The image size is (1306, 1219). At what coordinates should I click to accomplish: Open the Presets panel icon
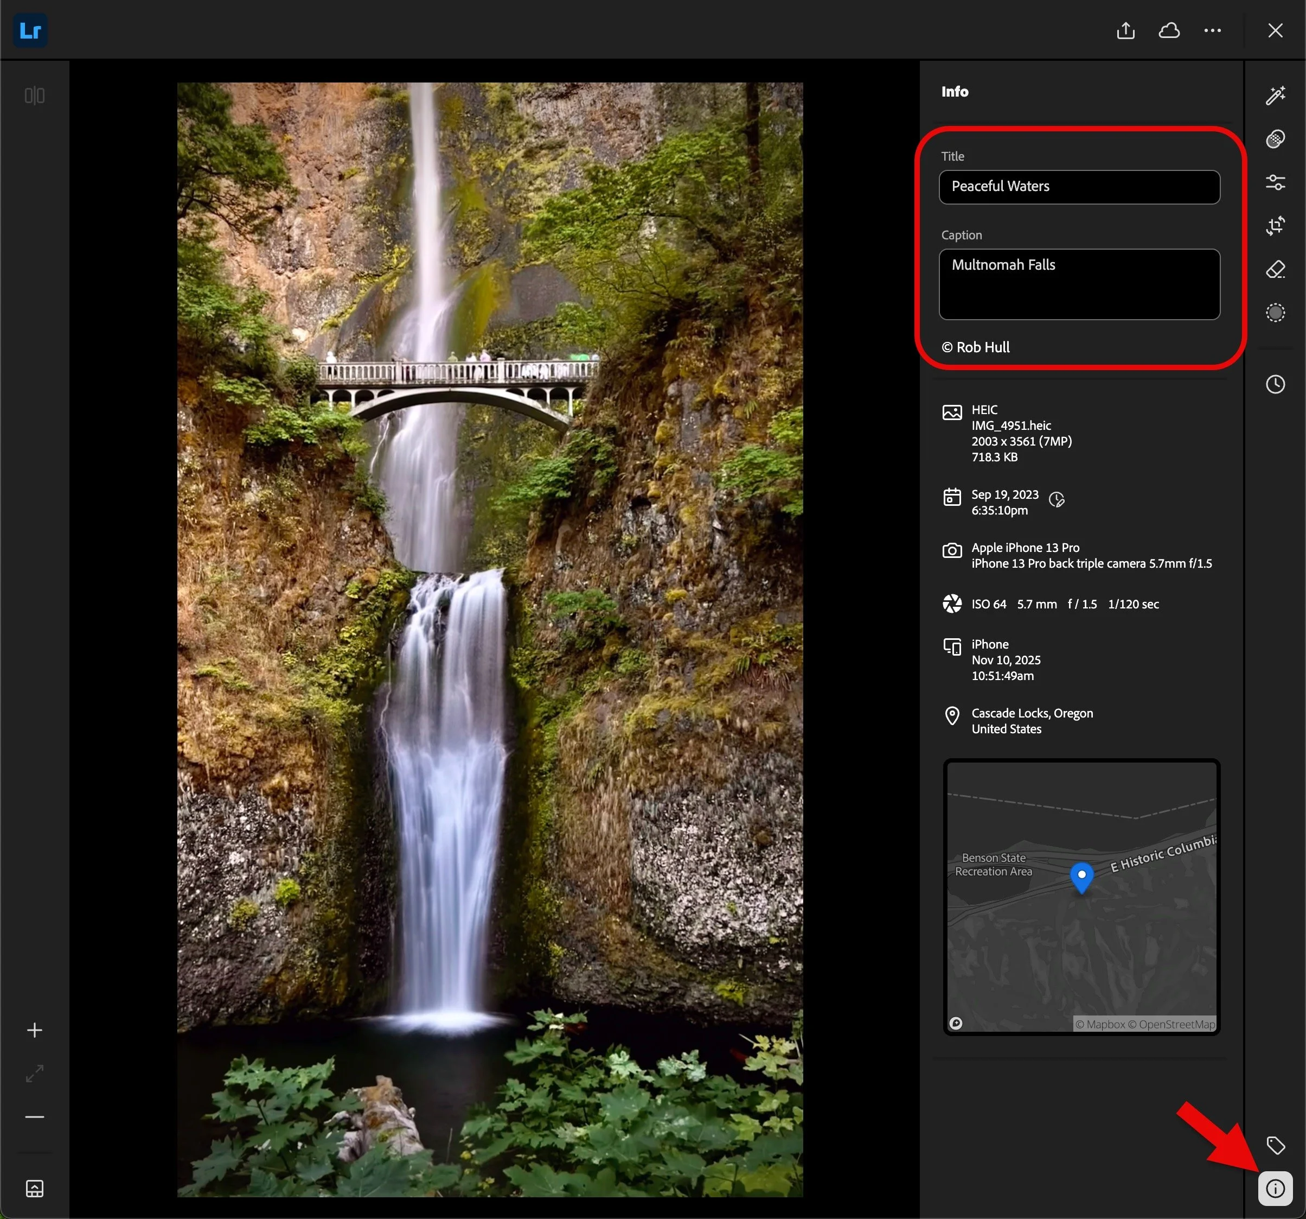click(1275, 139)
